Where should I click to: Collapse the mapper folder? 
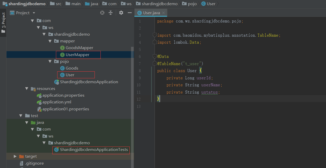(x=50, y=41)
